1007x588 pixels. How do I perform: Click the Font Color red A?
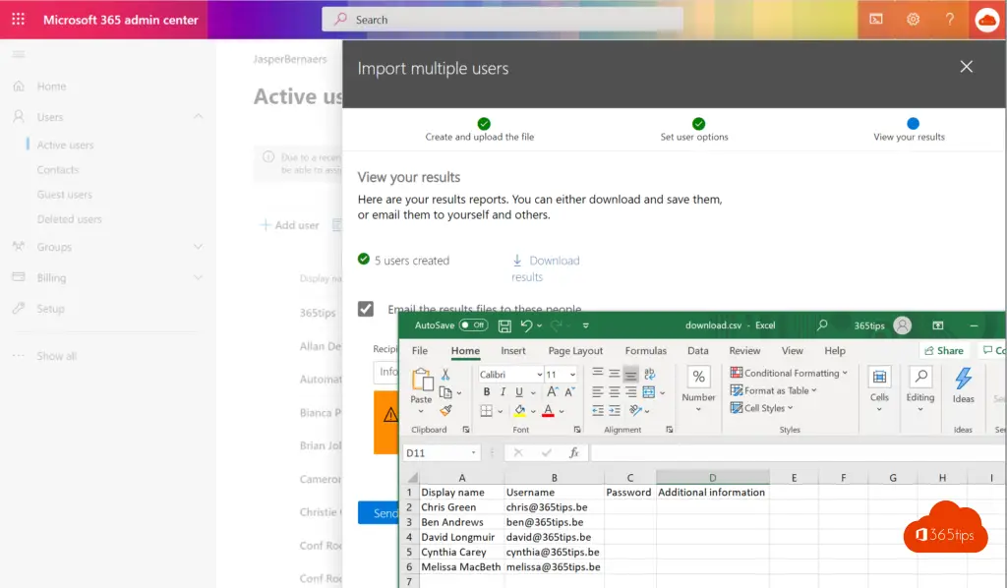548,410
